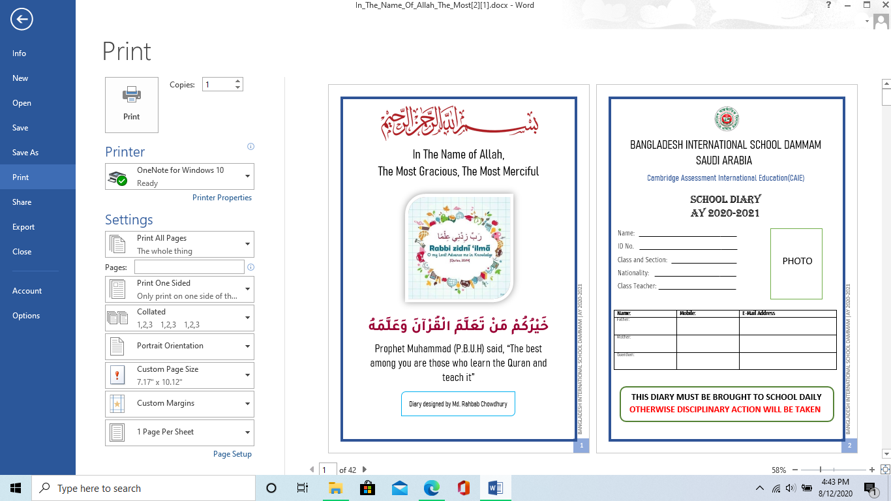Choose Close in the Backstage menu
This screenshot has width=891, height=501.
coord(38,252)
